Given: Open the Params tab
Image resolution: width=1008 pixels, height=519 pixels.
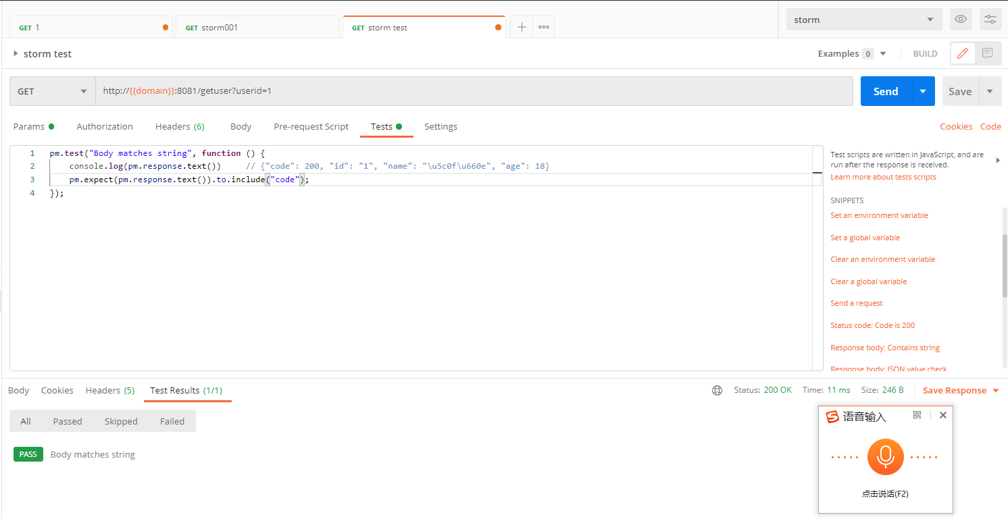Looking at the screenshot, I should click(33, 126).
